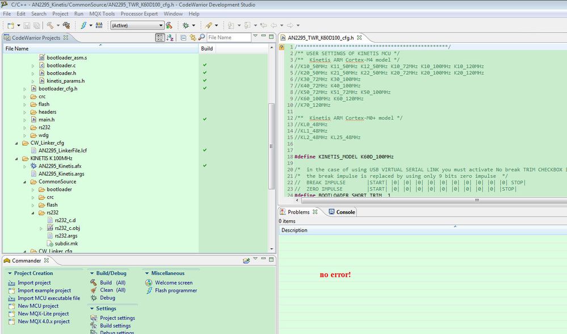Click the Flash programmer lightning icon in toolbar
567x334 pixels.
tap(83, 26)
